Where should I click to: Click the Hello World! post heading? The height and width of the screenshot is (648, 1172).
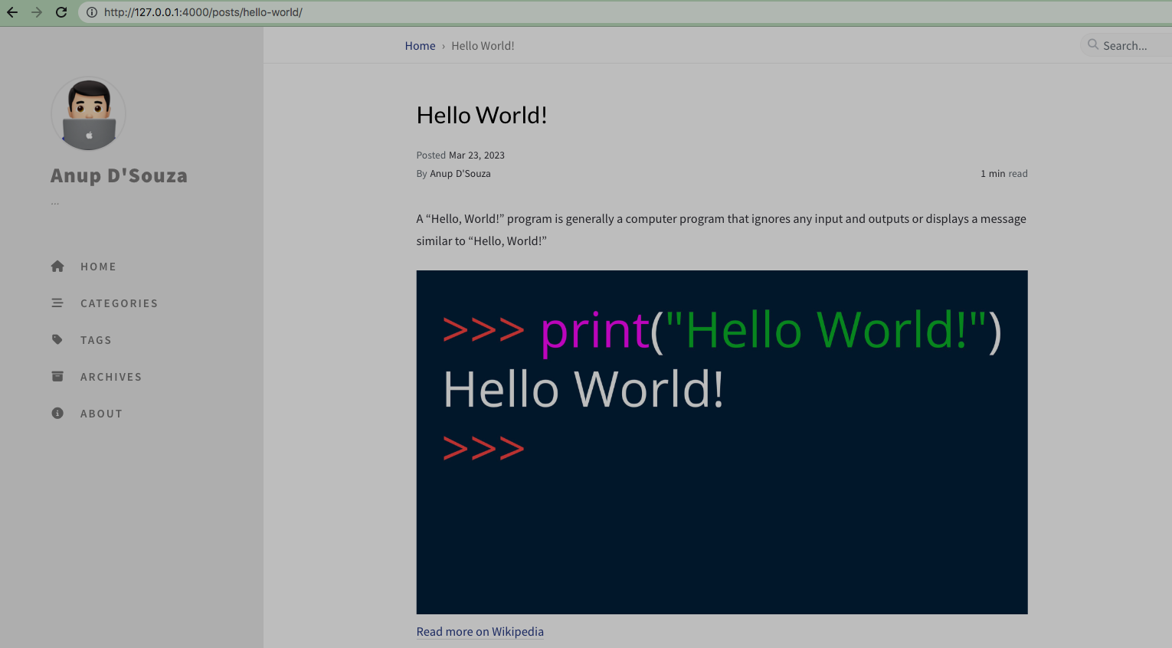482,116
